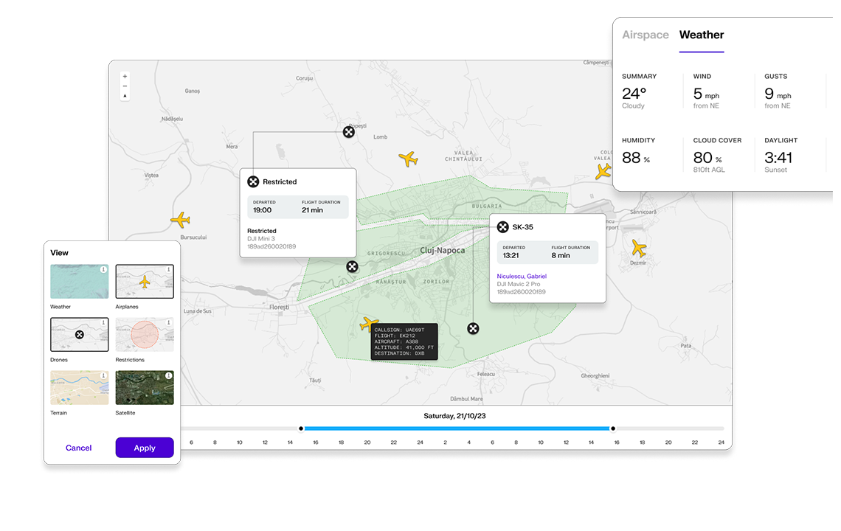This screenshot has height=531, width=841.
Task: Open the Weather tab
Action: point(702,35)
